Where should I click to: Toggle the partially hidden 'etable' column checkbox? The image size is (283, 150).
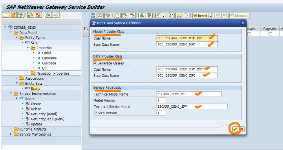(249, 34)
